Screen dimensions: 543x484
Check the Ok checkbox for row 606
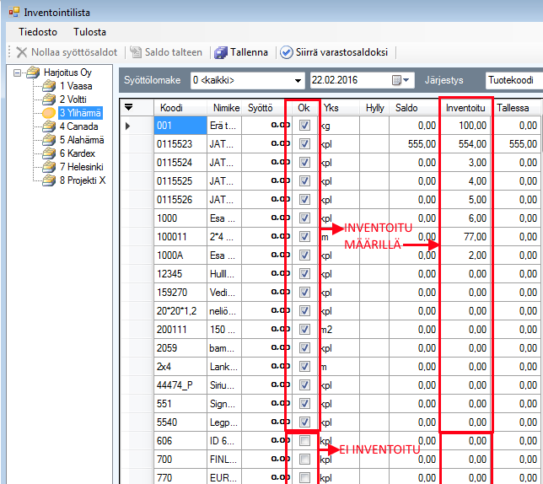point(304,441)
